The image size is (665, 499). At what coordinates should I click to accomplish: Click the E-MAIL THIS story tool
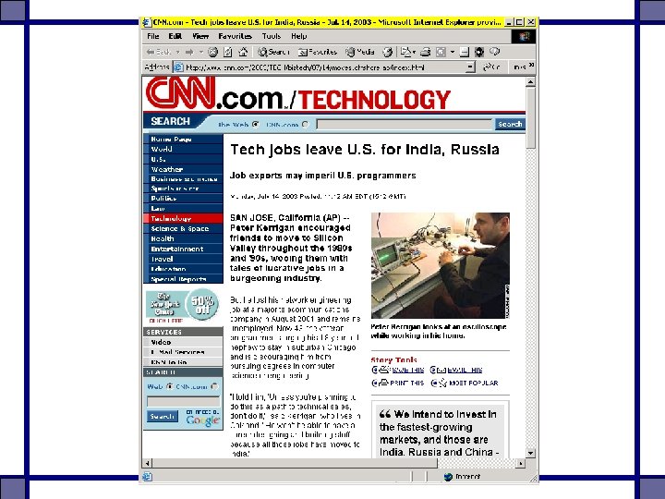456,370
